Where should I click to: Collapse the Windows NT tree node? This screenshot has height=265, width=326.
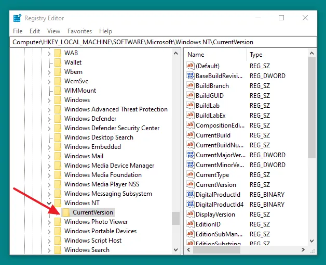[49, 203]
